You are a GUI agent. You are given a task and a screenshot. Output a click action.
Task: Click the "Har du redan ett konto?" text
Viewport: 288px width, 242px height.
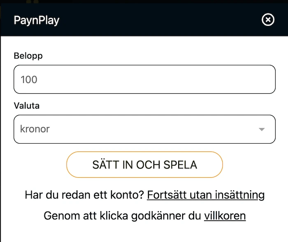(x=84, y=195)
